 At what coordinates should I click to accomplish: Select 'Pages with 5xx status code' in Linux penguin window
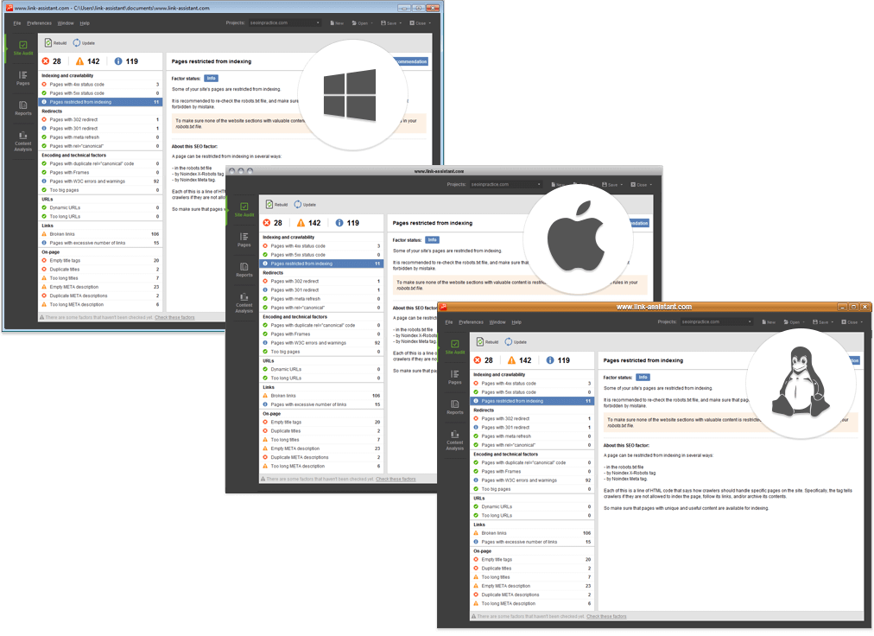click(532, 392)
